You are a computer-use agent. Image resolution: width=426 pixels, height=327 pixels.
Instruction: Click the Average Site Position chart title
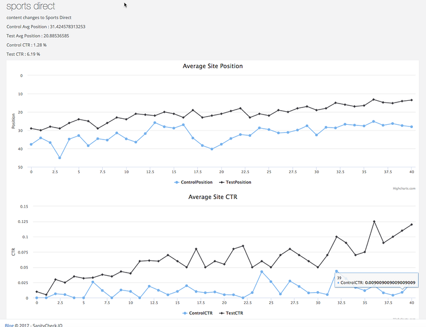[x=213, y=66]
